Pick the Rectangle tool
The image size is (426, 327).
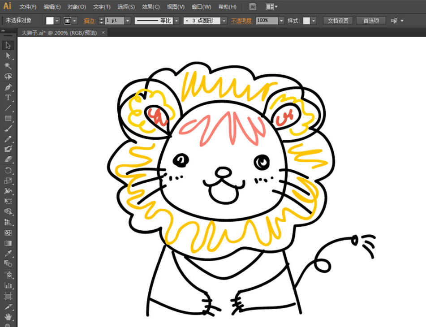click(8, 118)
